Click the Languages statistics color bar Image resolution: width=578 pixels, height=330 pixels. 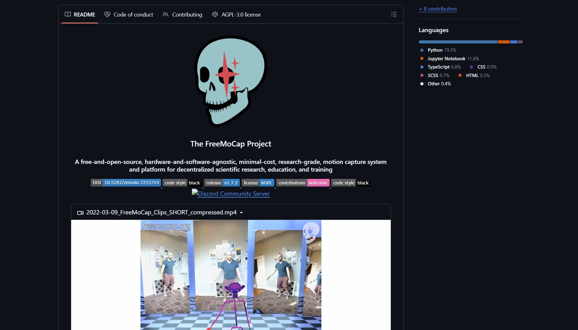[x=471, y=42]
